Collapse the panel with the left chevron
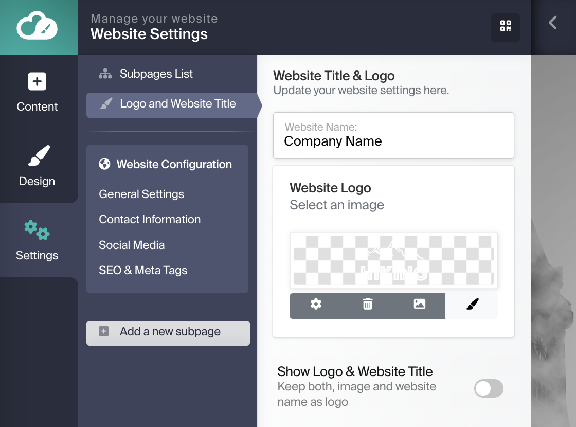576x427 pixels. pos(553,23)
